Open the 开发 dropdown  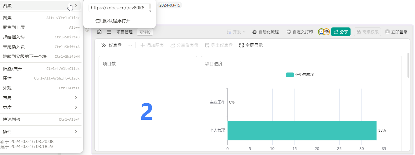[236, 32]
